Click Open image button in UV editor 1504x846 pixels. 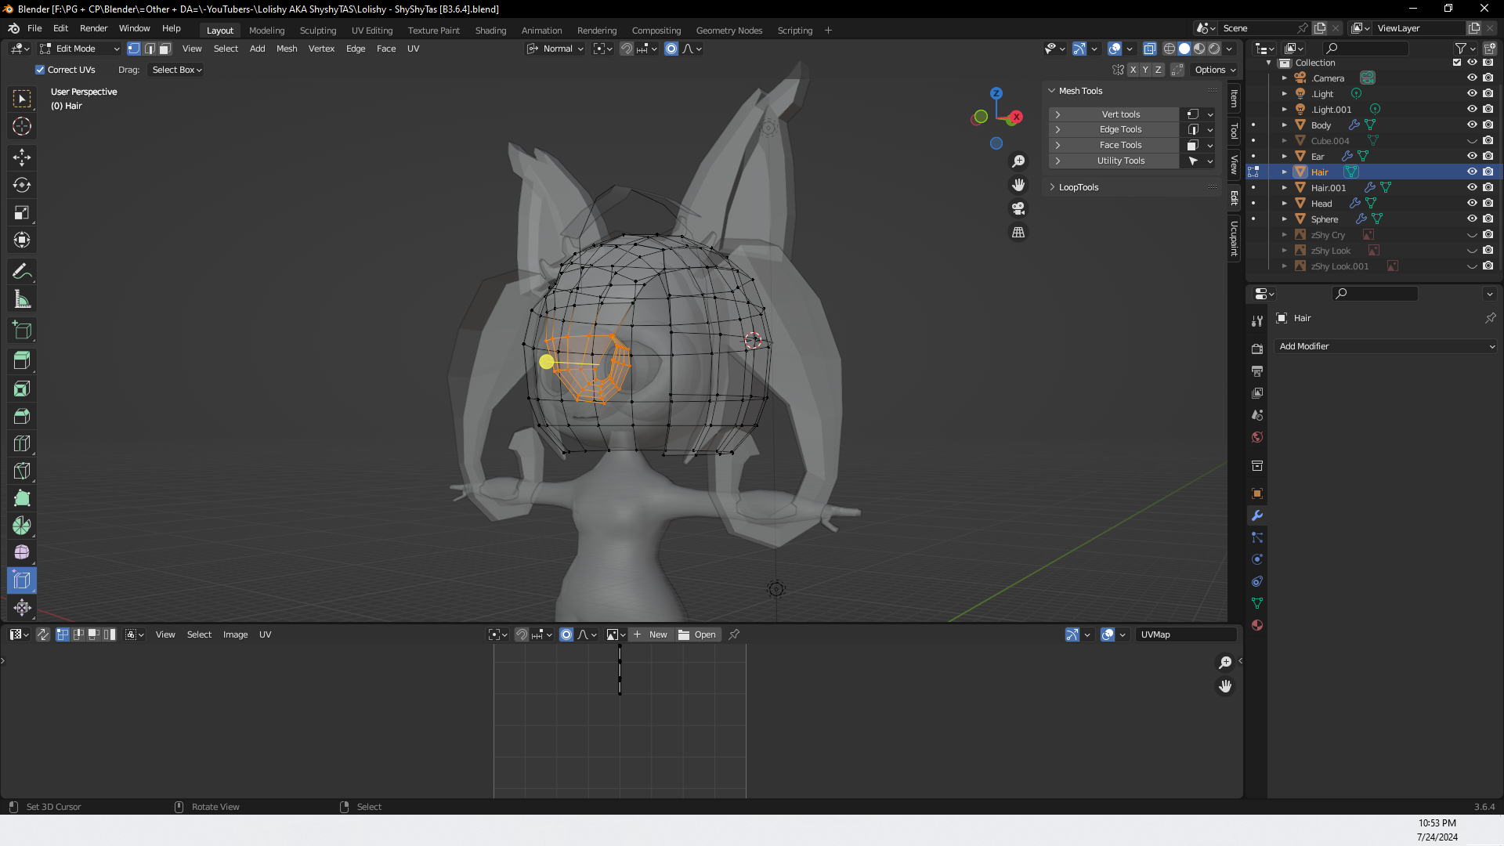pos(698,634)
